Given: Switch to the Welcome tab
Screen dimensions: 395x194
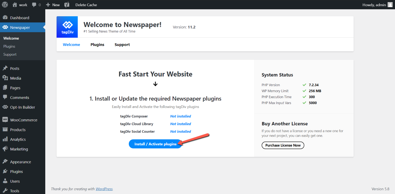Looking at the screenshot, I should coord(71,45).
